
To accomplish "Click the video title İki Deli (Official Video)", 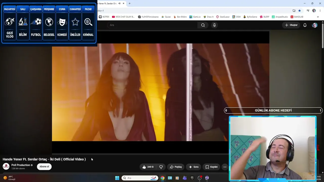I will (x=44, y=159).
